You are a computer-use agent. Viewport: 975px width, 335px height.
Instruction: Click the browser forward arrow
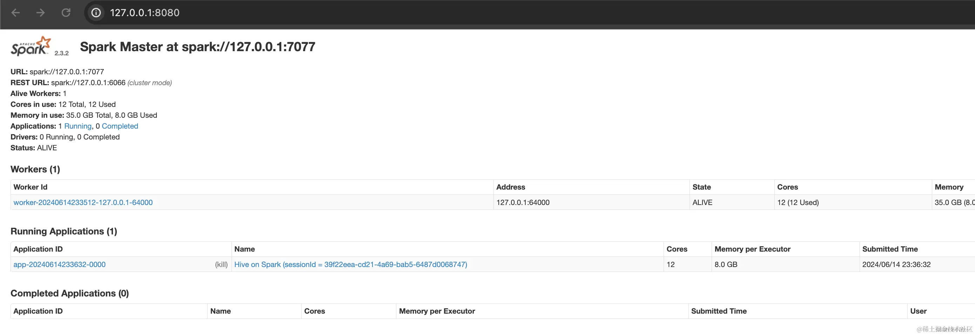coord(40,13)
